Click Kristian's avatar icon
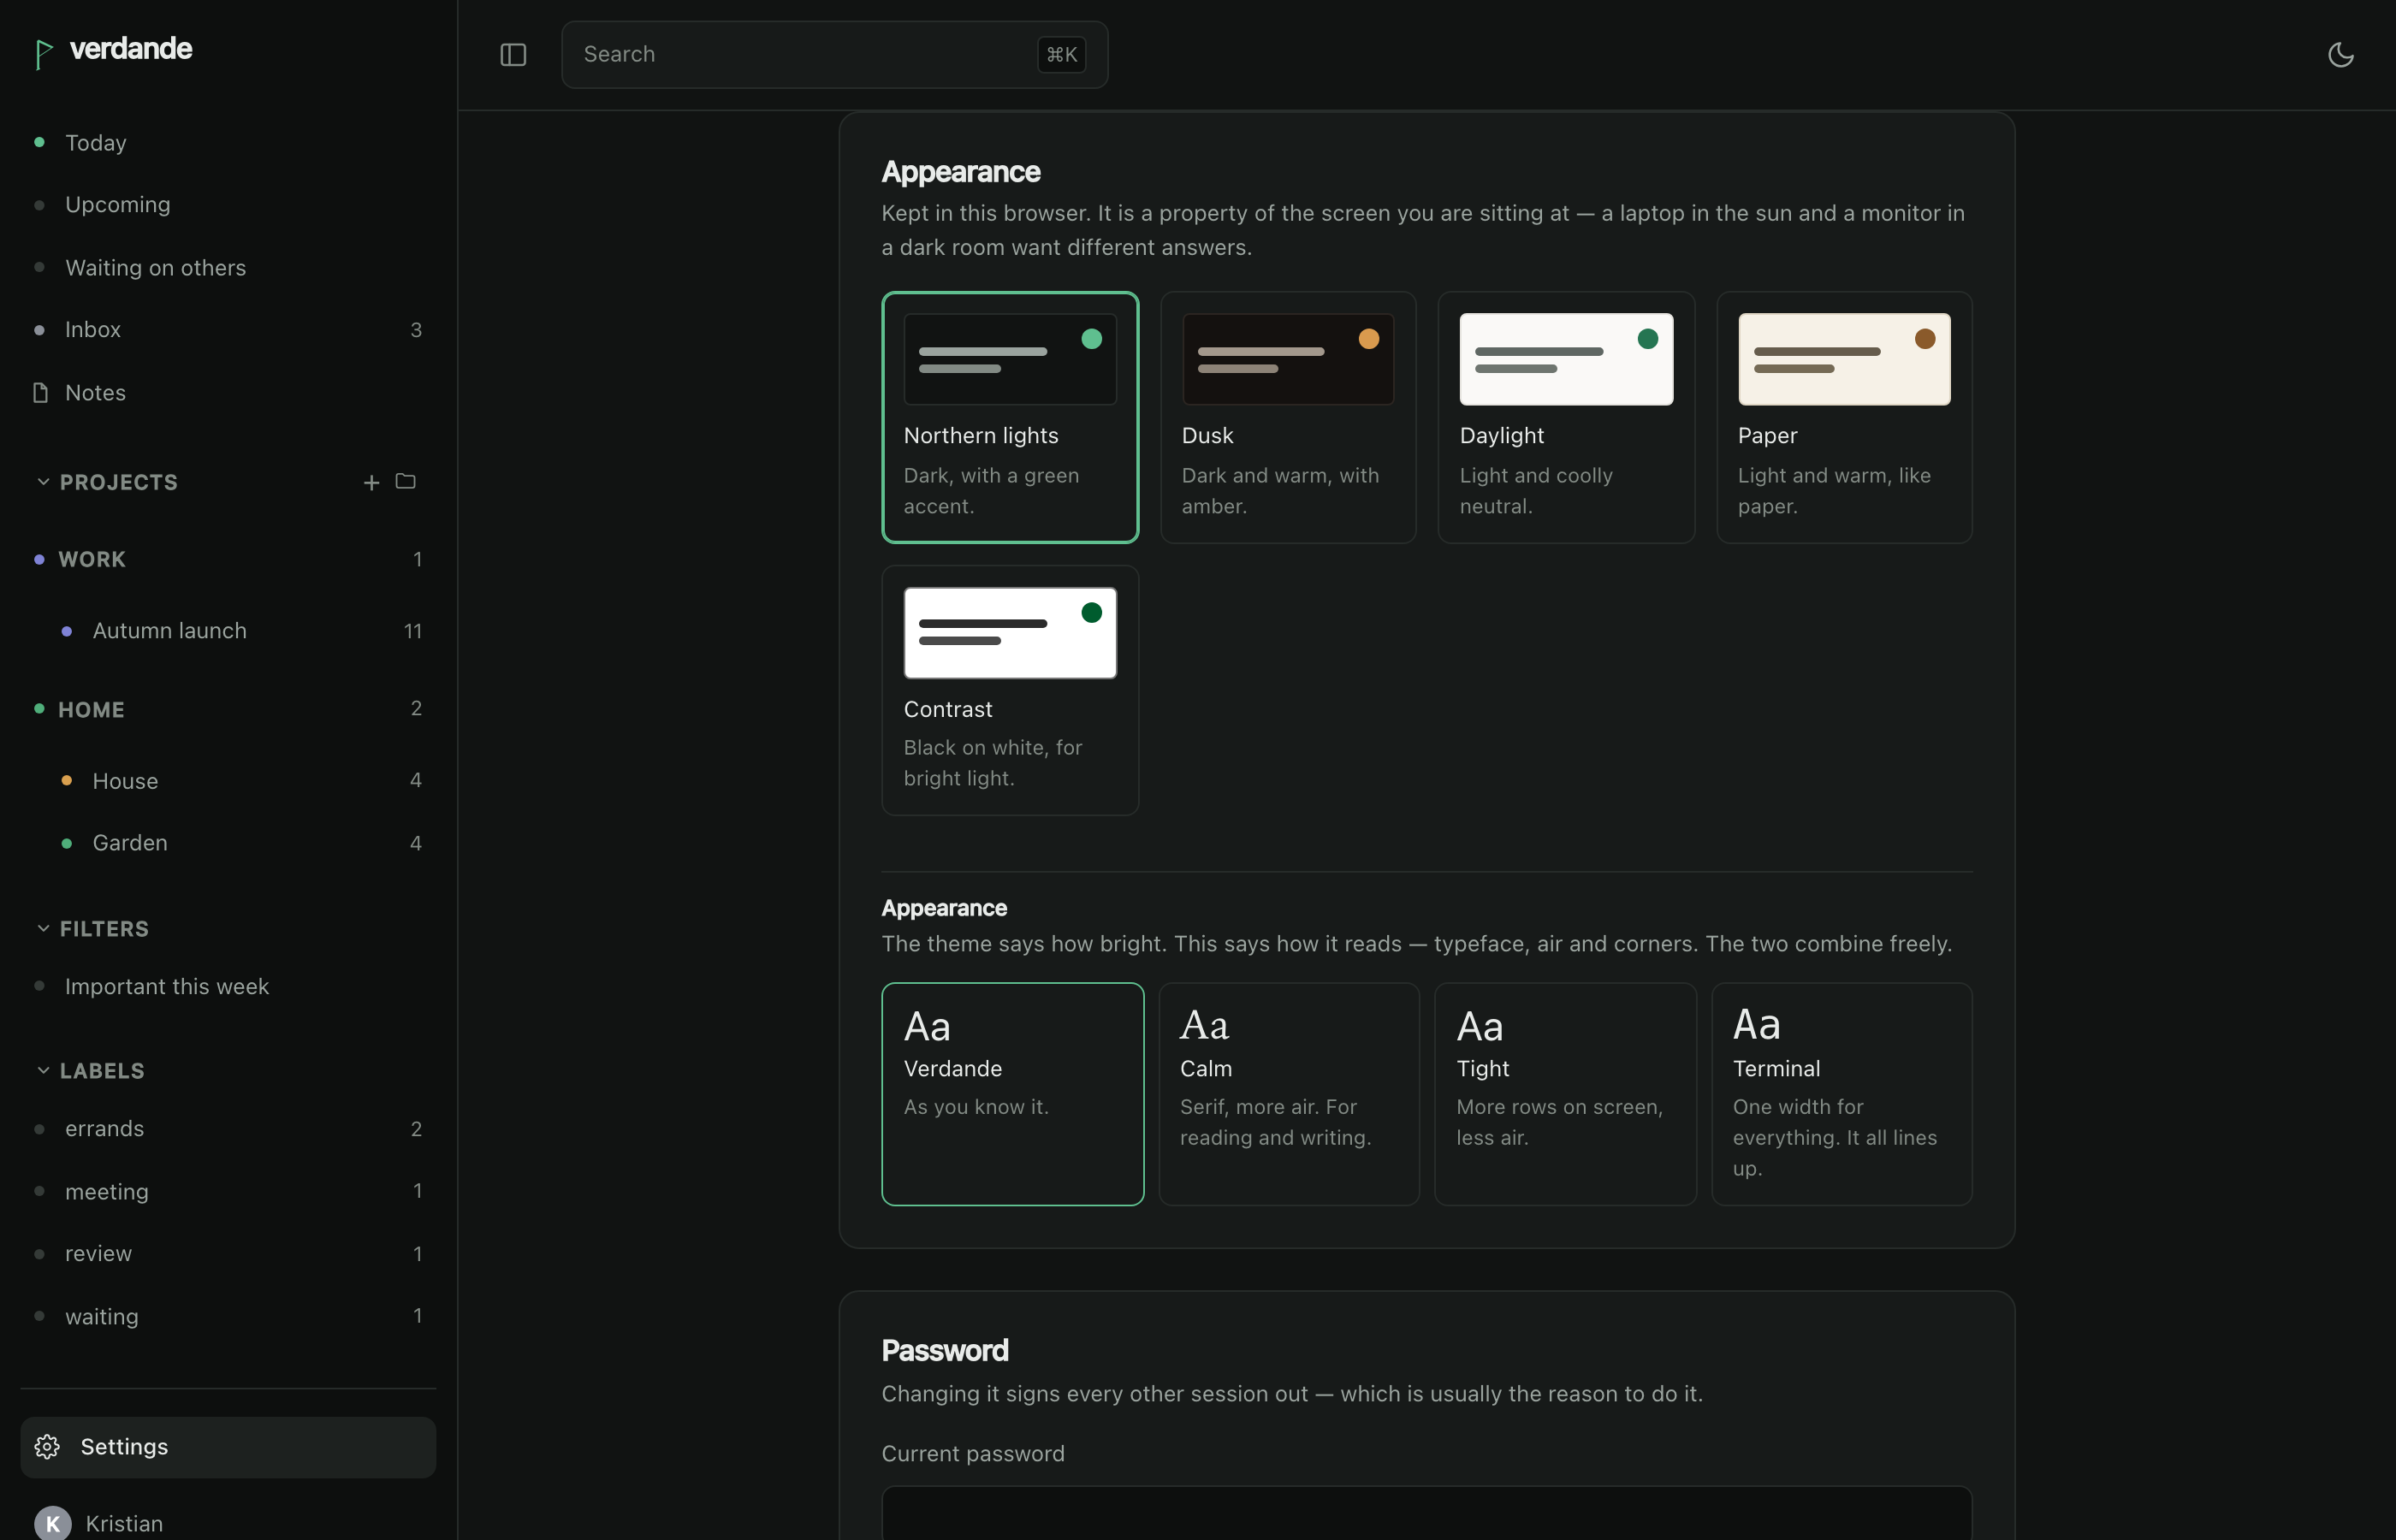 pyautogui.click(x=53, y=1523)
